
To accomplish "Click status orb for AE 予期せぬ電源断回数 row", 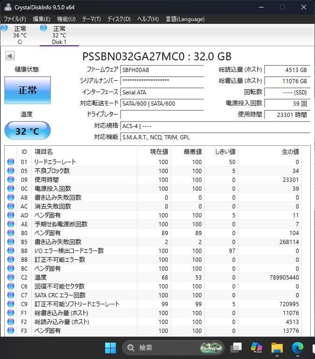I will tap(11, 224).
